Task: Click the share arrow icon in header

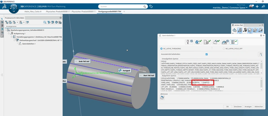Action: coord(263,6)
